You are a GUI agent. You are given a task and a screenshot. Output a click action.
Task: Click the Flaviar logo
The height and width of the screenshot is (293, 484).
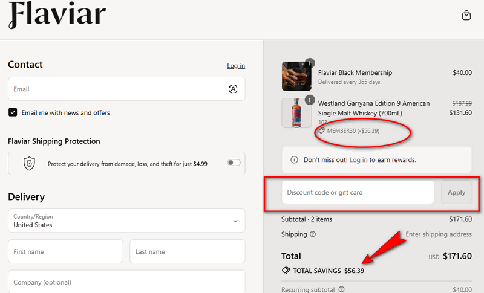click(x=57, y=16)
